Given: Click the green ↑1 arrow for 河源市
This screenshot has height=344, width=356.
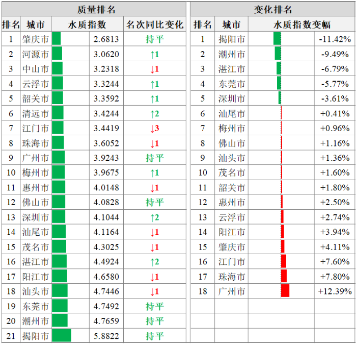Looking at the screenshot, I should click(154, 54).
